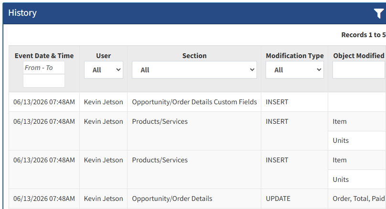Click the second date input below From - To
Image resolution: width=386 pixels, height=209 pixels.
pos(44,81)
